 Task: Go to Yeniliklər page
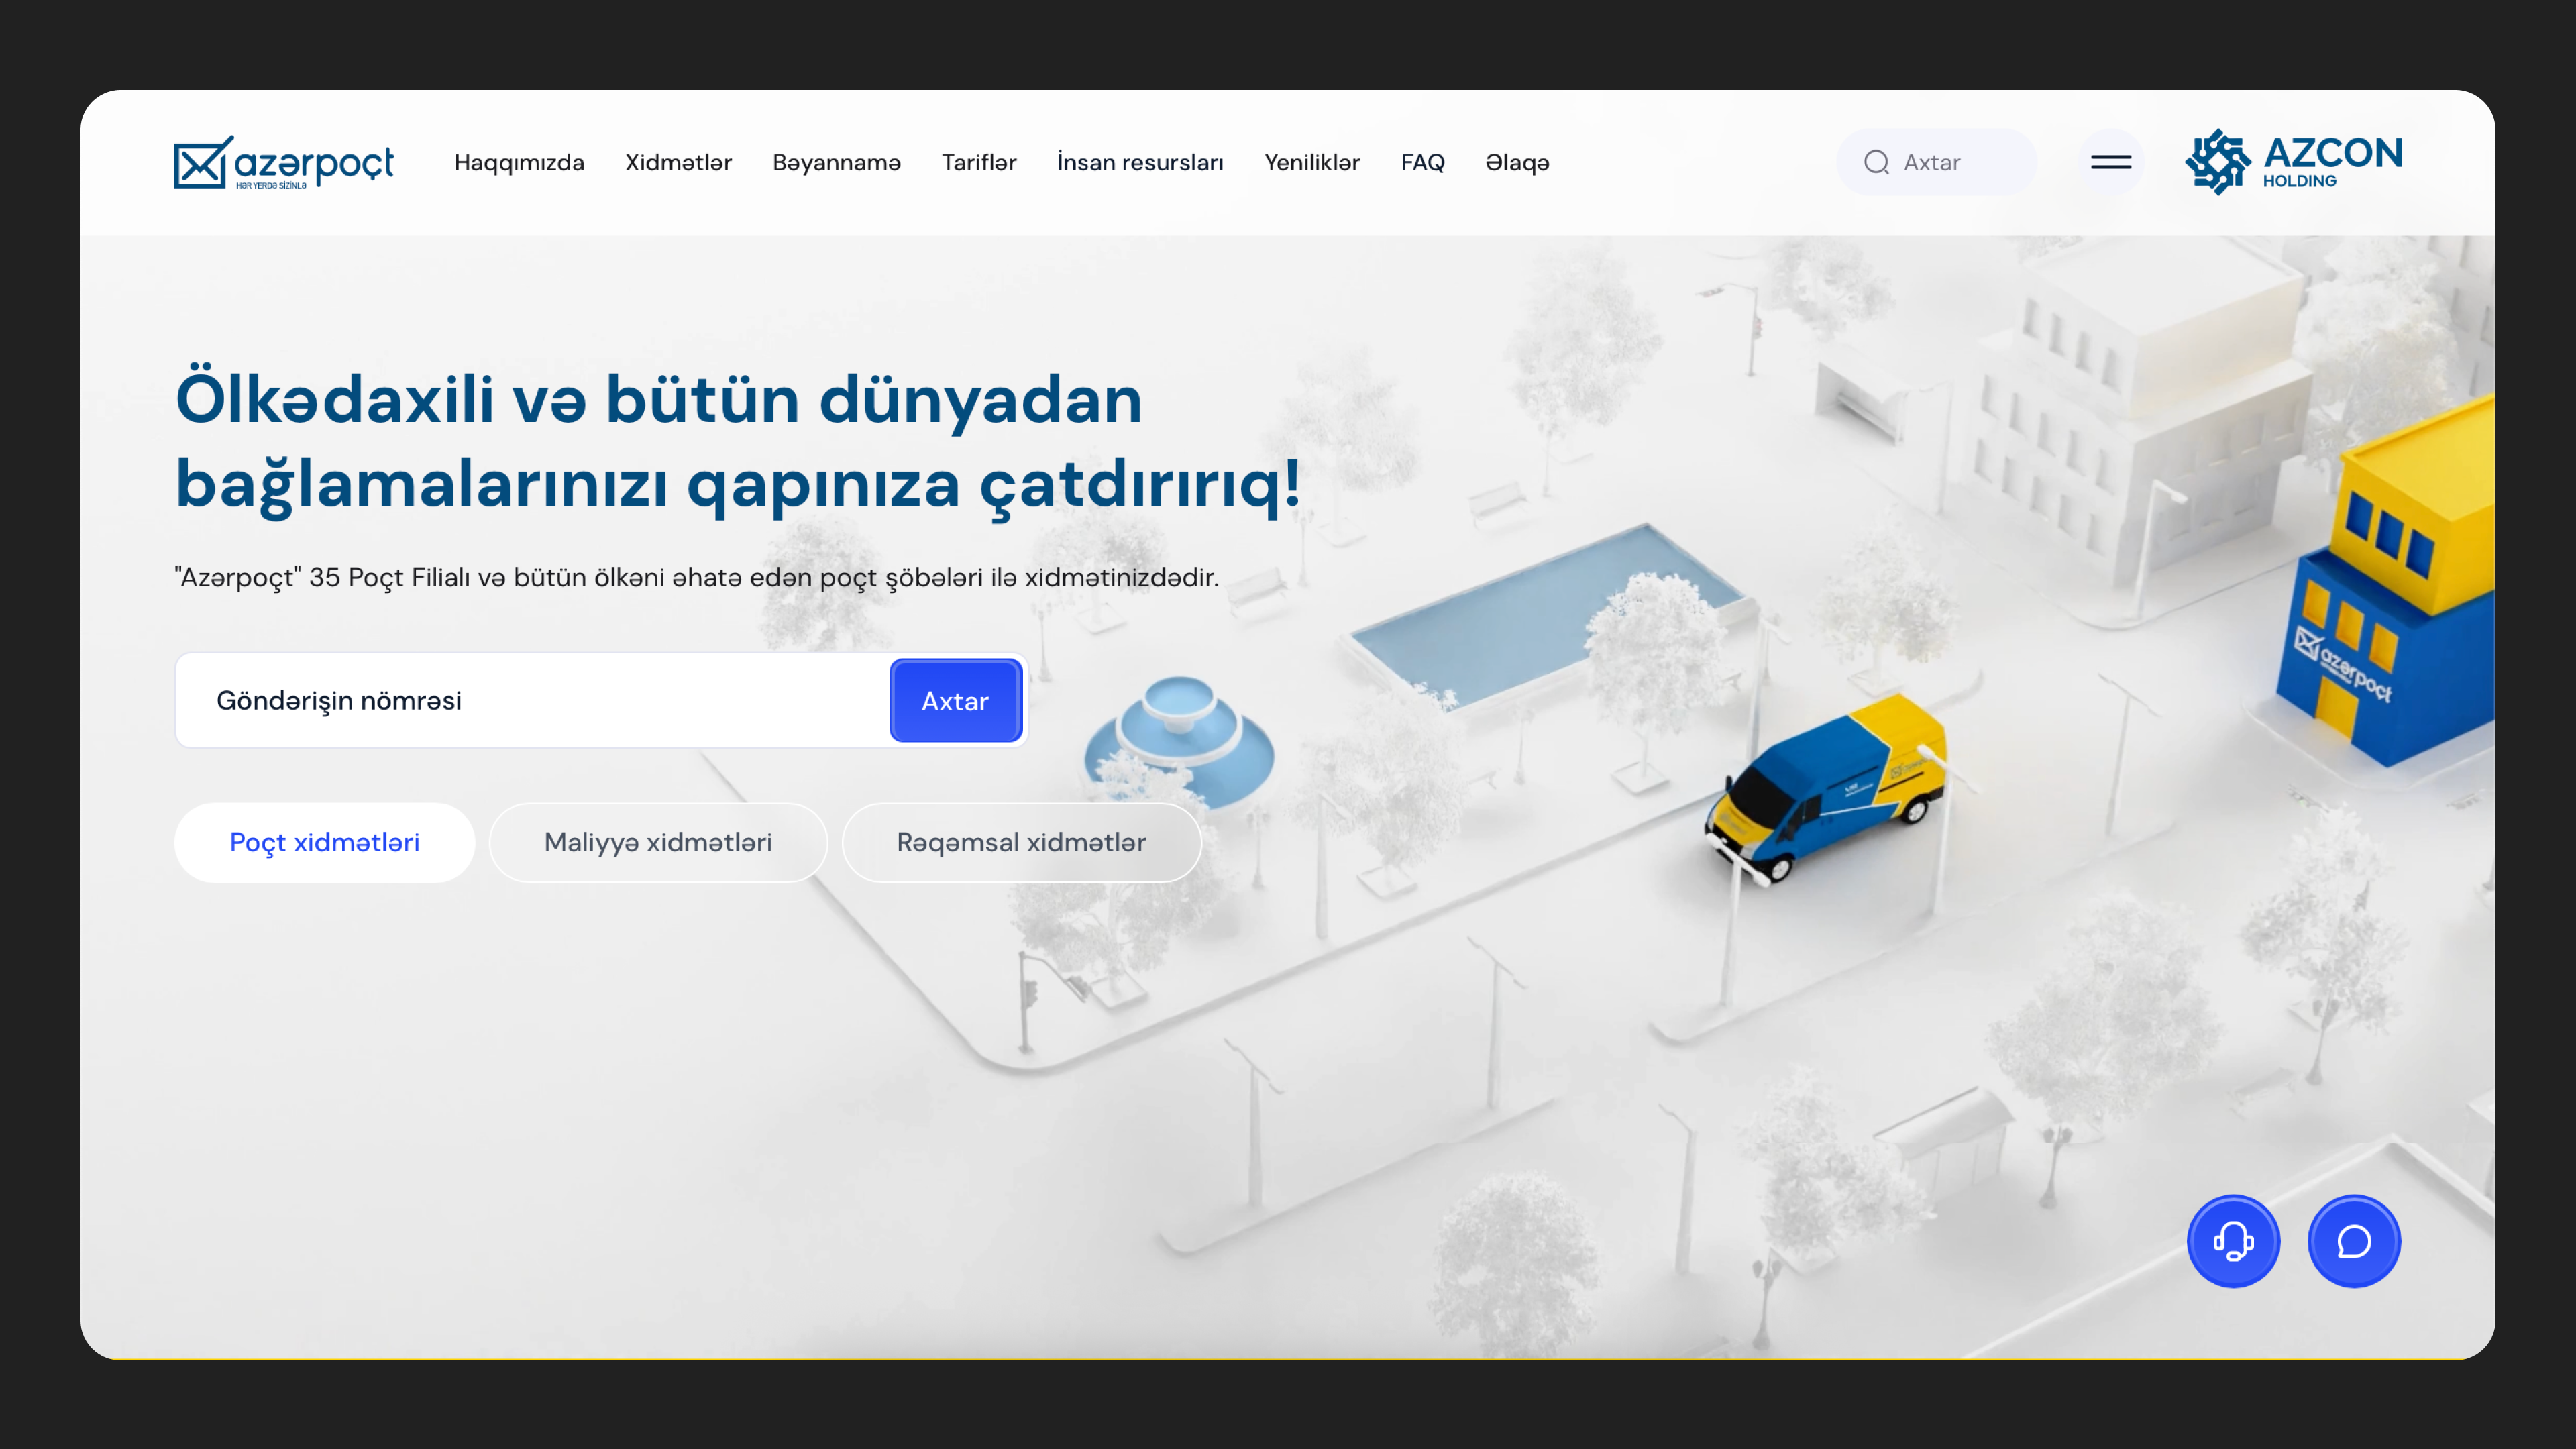1311,162
